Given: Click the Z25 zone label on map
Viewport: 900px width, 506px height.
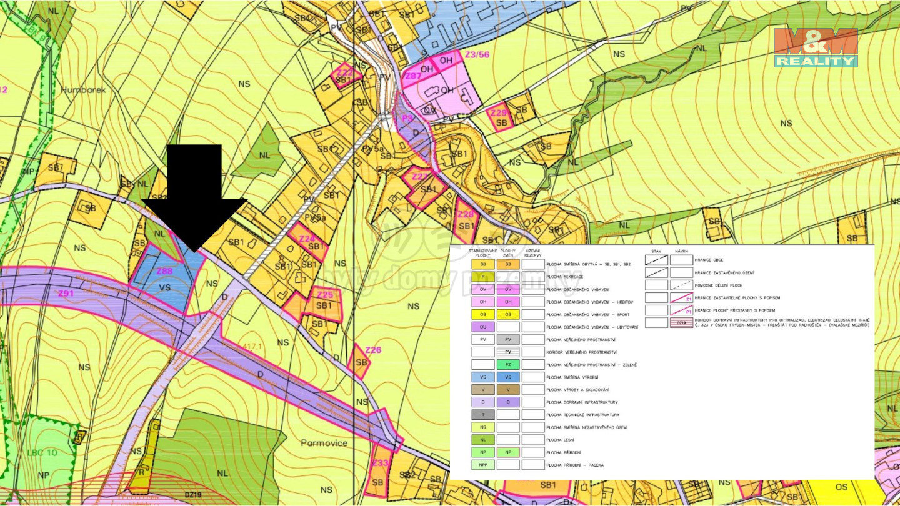Looking at the screenshot, I should (x=324, y=295).
